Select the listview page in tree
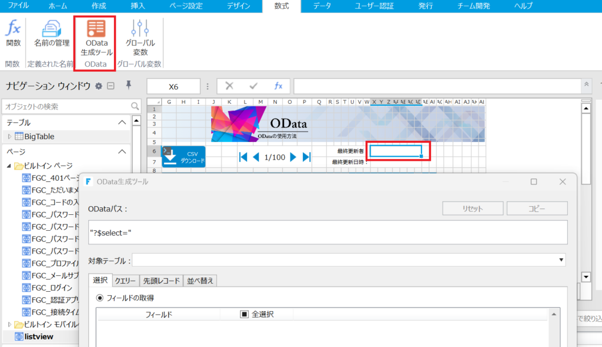The width and height of the screenshot is (602, 347). point(39,336)
